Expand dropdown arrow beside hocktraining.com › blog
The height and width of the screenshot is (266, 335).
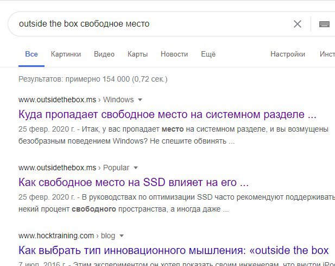[x=122, y=236]
